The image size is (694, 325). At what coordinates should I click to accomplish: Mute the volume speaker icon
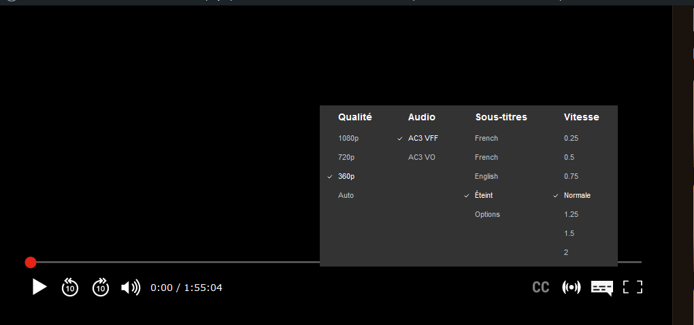click(x=130, y=288)
